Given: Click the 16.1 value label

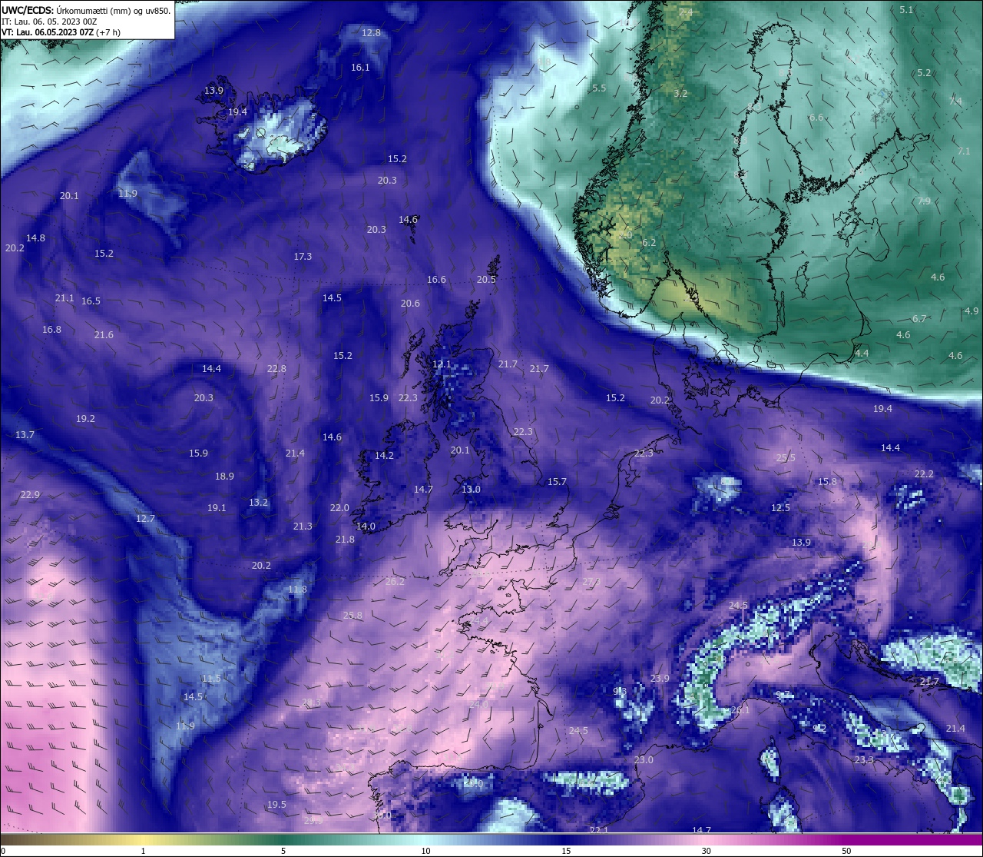Looking at the screenshot, I should (360, 67).
